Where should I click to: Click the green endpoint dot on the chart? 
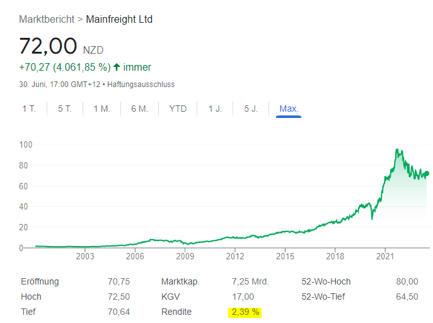pos(426,173)
